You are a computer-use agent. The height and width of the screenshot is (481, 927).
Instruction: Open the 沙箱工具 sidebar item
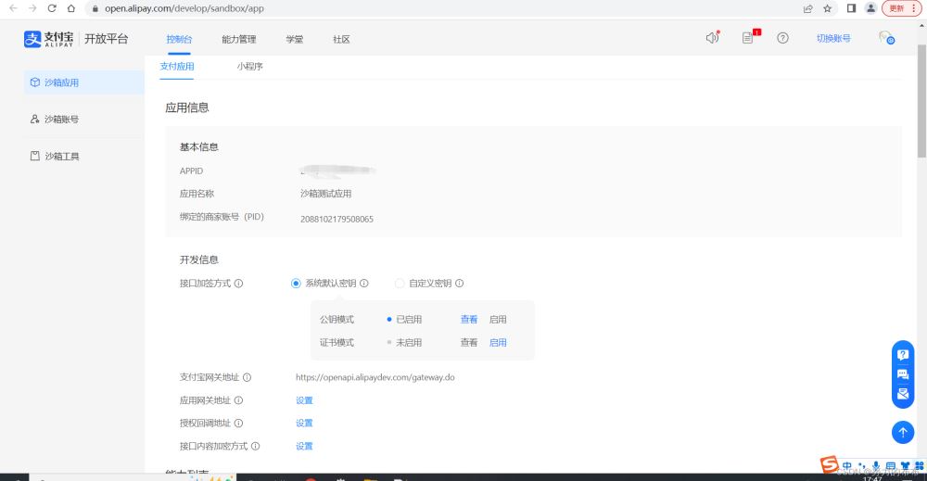(x=61, y=157)
